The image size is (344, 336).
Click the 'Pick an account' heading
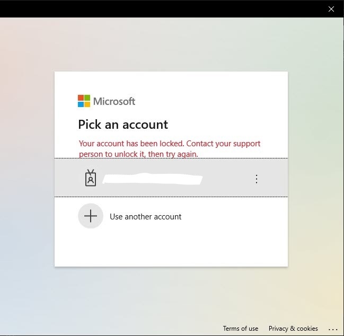click(x=123, y=125)
